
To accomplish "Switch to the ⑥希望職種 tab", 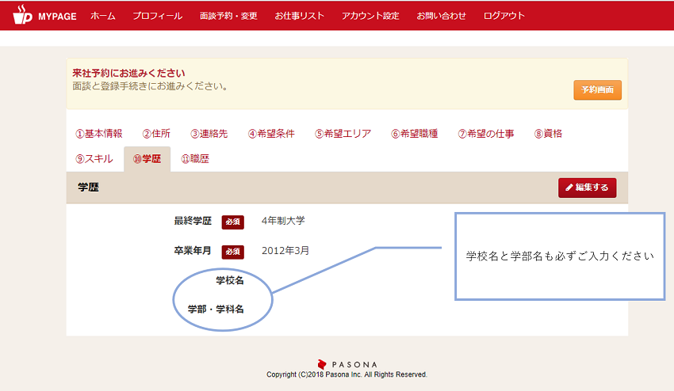I will (x=415, y=134).
